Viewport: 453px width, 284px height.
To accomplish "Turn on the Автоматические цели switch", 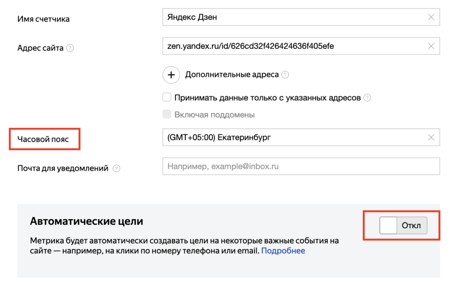I will 403,226.
